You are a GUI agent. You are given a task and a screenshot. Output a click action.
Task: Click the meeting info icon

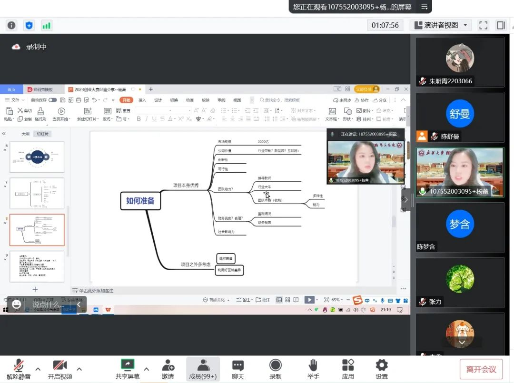pyautogui.click(x=11, y=25)
